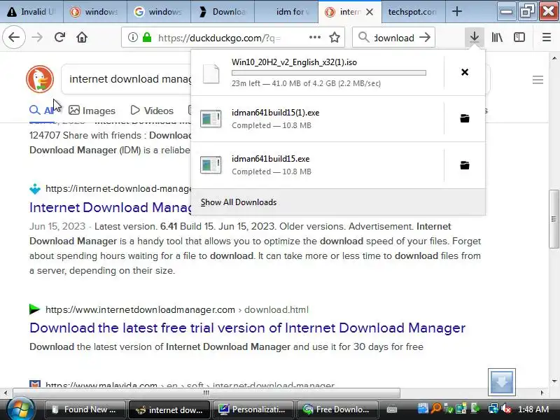
Task: Open DuckDuckGo side menu icon
Action: click(538, 80)
